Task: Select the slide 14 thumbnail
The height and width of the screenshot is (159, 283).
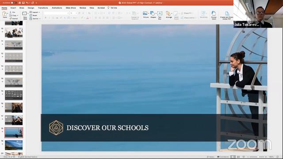Action: click(14, 83)
